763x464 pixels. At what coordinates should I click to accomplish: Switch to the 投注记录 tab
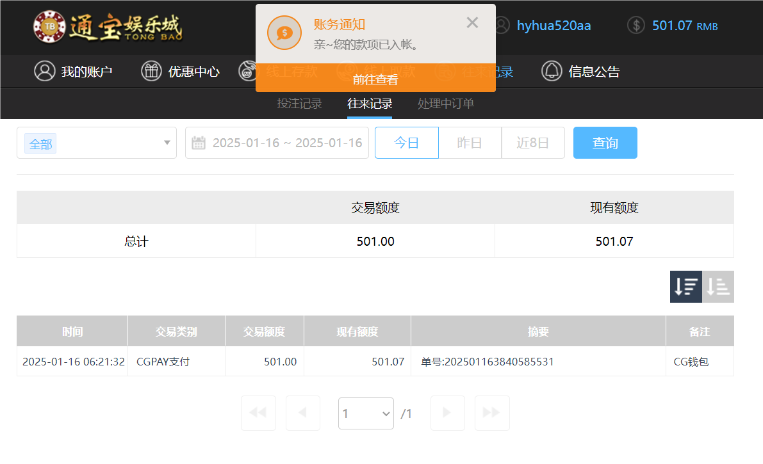[x=299, y=103]
